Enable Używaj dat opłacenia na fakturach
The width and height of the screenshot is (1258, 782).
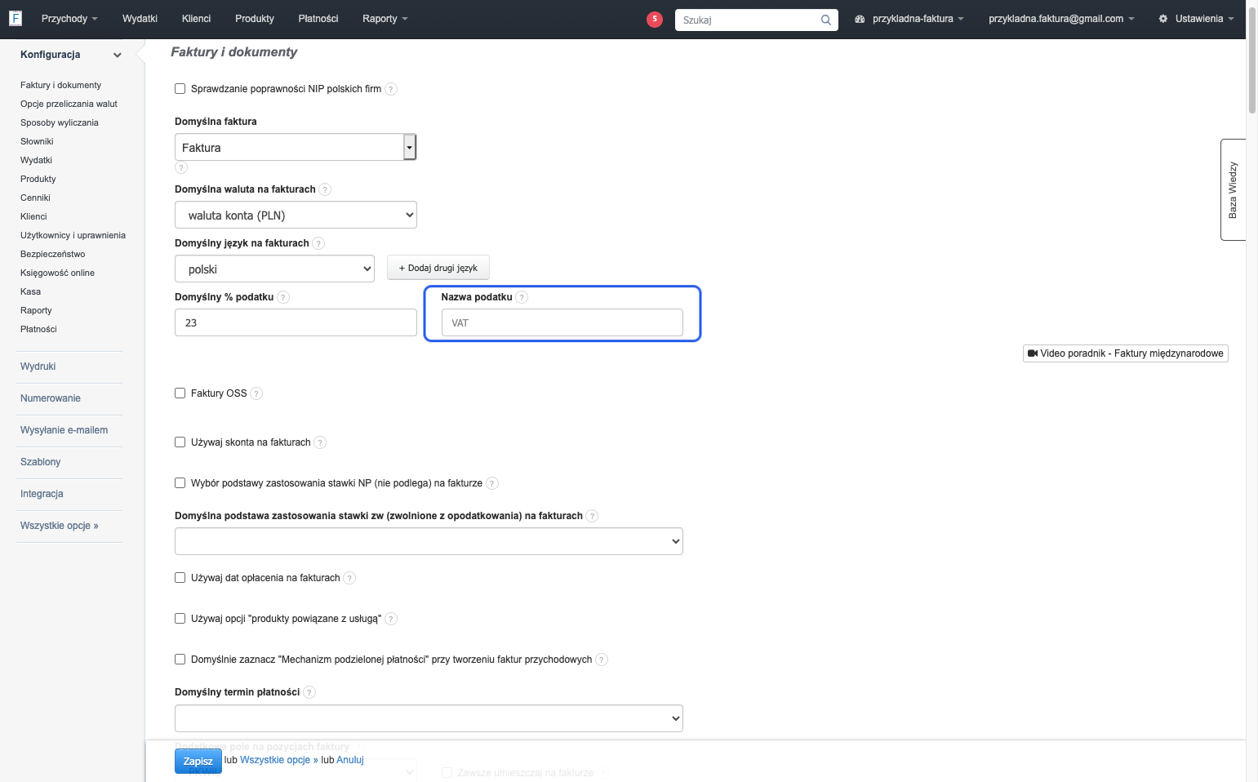(180, 578)
